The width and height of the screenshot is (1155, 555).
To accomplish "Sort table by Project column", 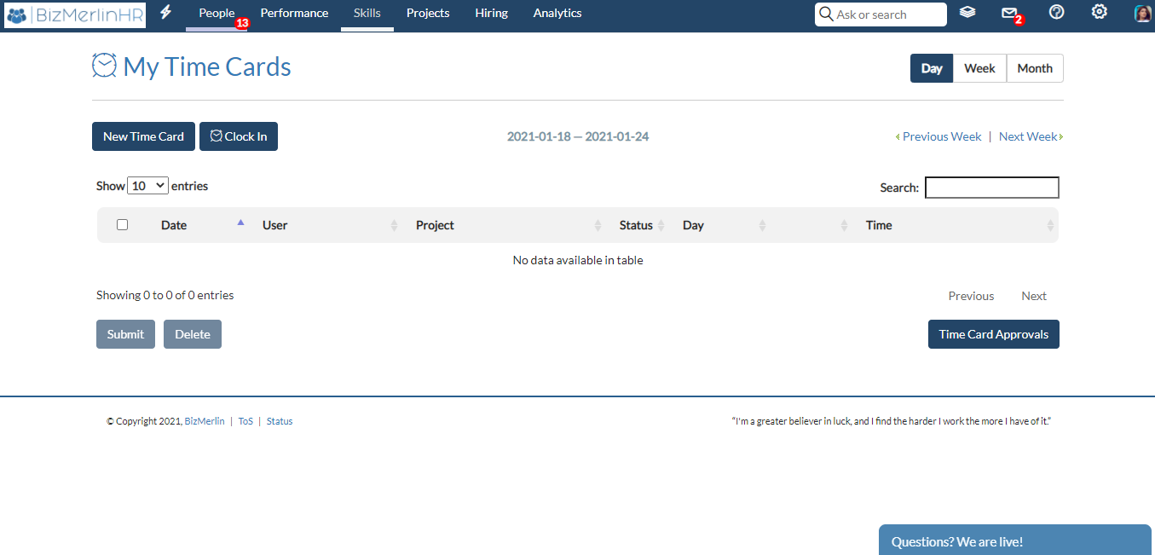I will click(x=509, y=225).
